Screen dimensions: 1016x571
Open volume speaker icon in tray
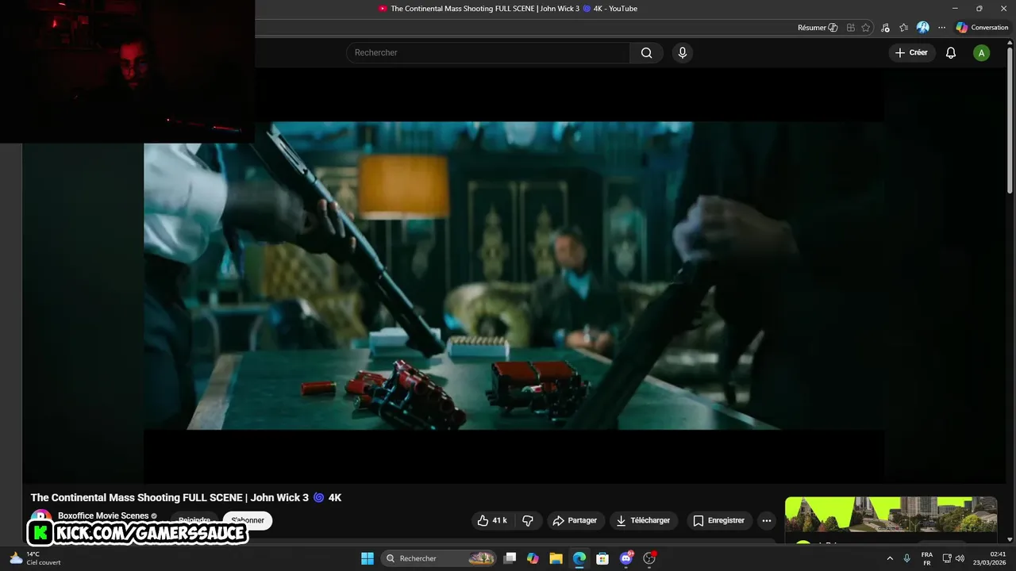coord(960,558)
